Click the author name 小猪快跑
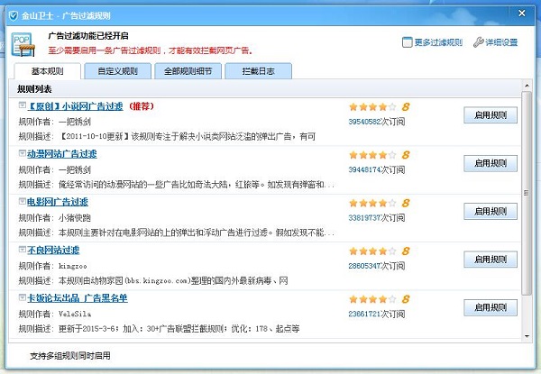Screen dimensions: 541x374 tap(75, 218)
